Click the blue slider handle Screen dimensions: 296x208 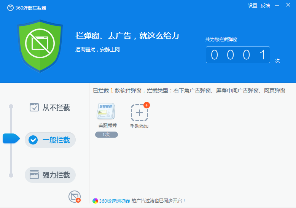[x=11, y=138]
